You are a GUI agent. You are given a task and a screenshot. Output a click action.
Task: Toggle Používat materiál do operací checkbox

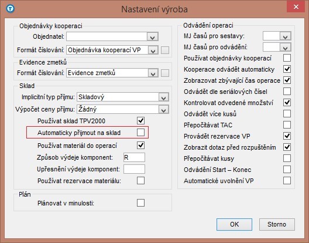point(140,146)
